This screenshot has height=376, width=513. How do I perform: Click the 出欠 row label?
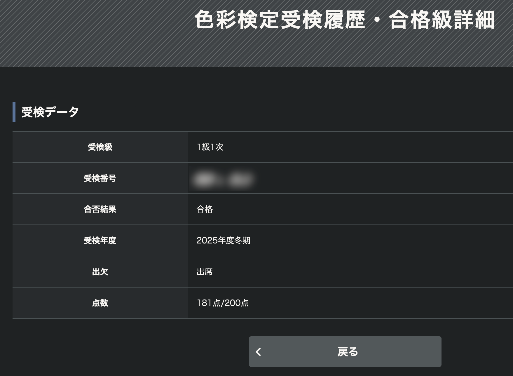point(100,272)
